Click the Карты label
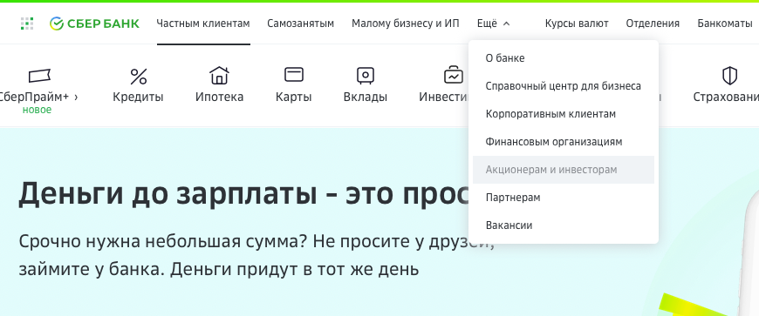759x316 pixels. click(x=293, y=97)
